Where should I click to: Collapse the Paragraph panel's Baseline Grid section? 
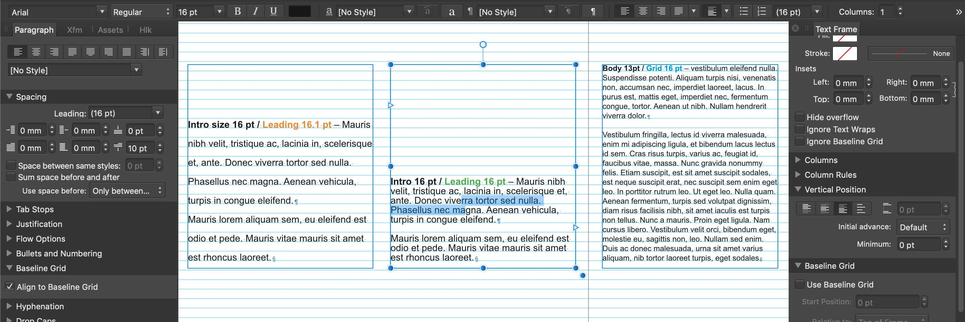(10, 268)
